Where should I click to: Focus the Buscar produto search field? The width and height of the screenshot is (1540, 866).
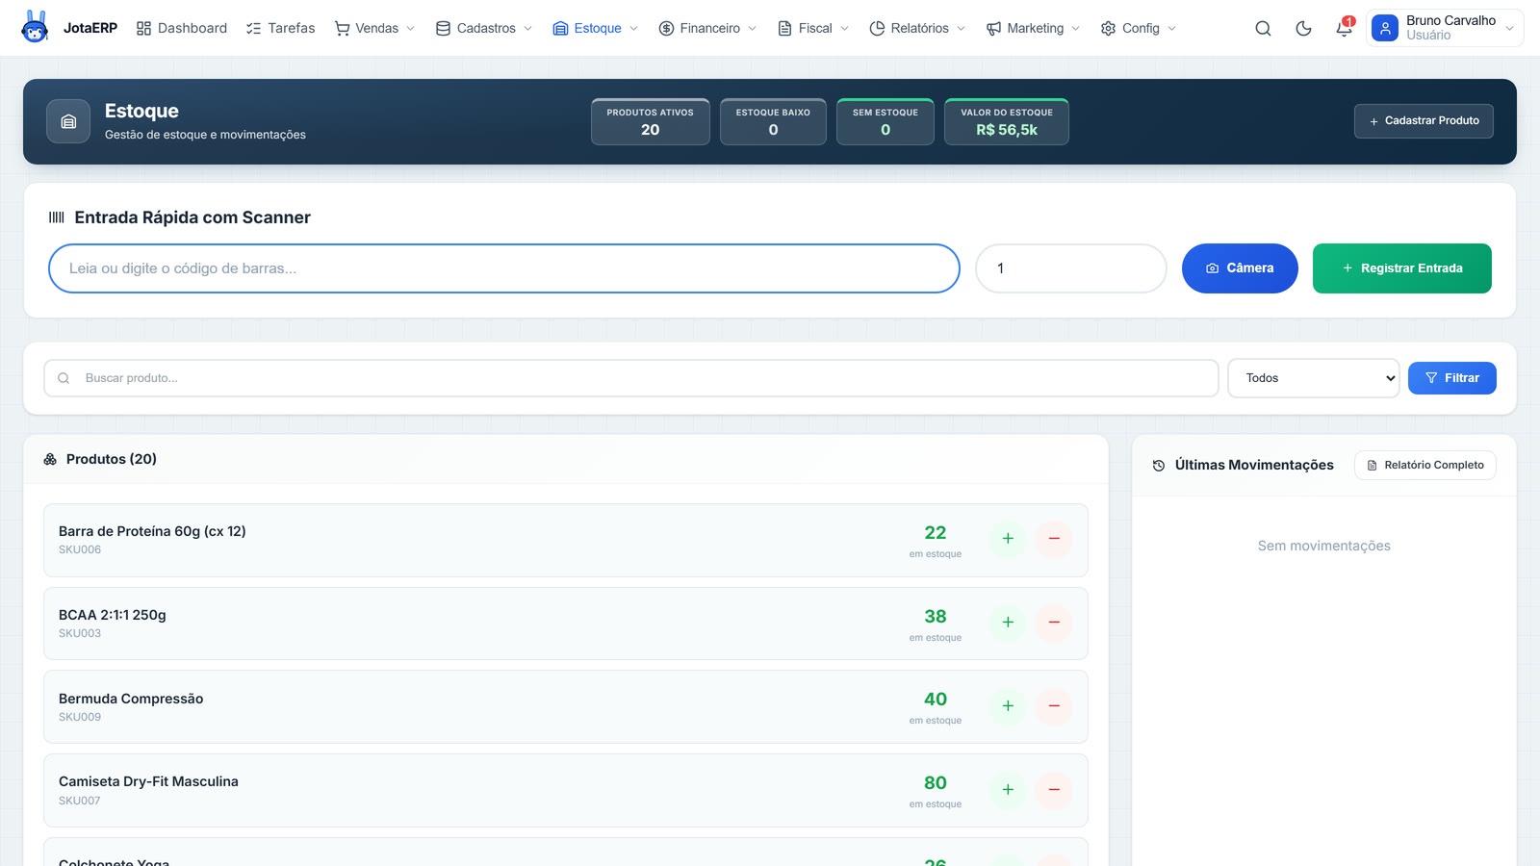tap(631, 378)
